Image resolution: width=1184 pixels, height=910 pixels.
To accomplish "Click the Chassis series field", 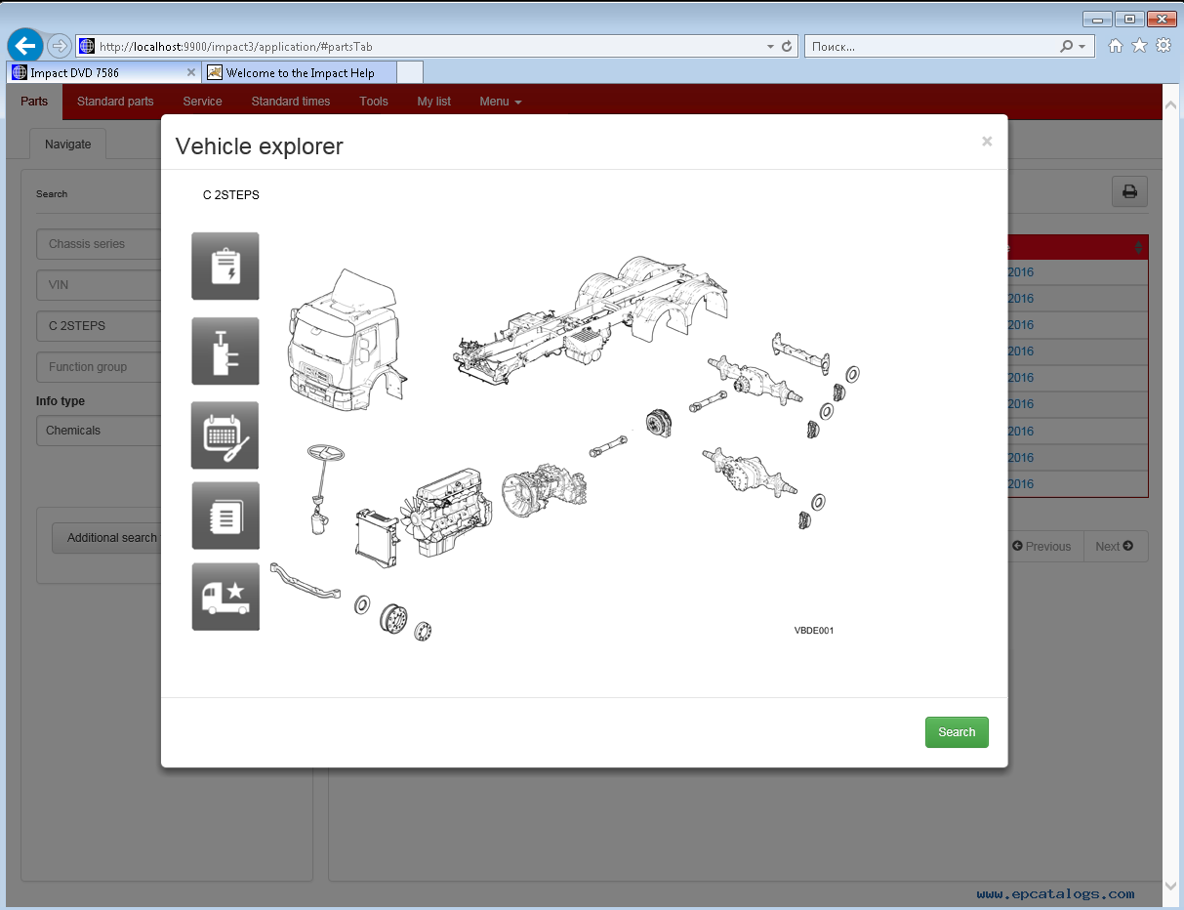I will point(98,244).
